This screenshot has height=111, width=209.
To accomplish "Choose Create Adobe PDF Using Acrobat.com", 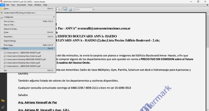I will (x=28, y=13).
